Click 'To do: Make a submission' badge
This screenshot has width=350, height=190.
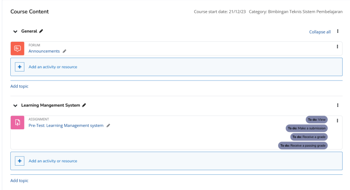click(x=307, y=128)
